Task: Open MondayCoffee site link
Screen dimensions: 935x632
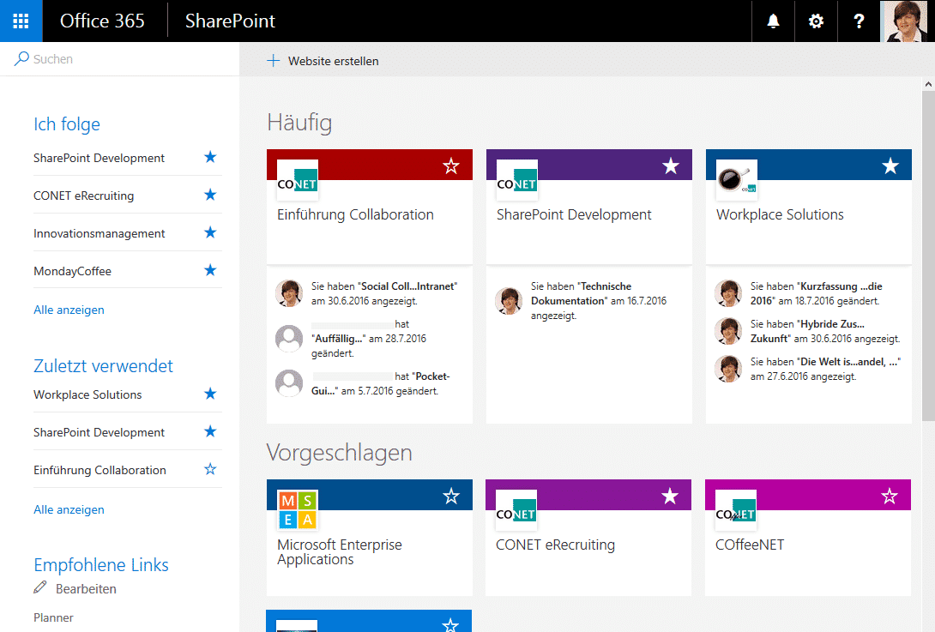Action: click(72, 271)
